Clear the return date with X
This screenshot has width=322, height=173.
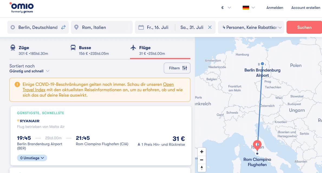210,27
